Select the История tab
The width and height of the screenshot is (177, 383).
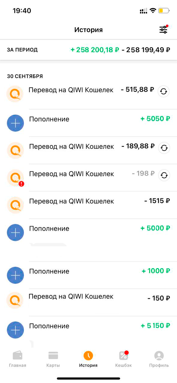pos(88,359)
